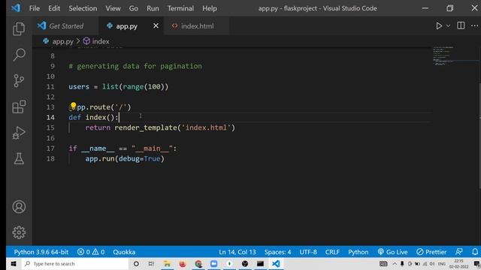
Task: Select Python 3.9.6 64-bit interpreter
Action: 41,252
